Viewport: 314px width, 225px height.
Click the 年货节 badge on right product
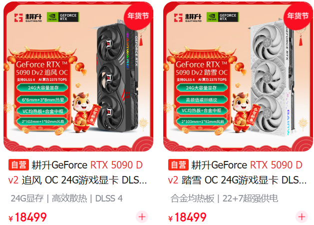[298, 15]
